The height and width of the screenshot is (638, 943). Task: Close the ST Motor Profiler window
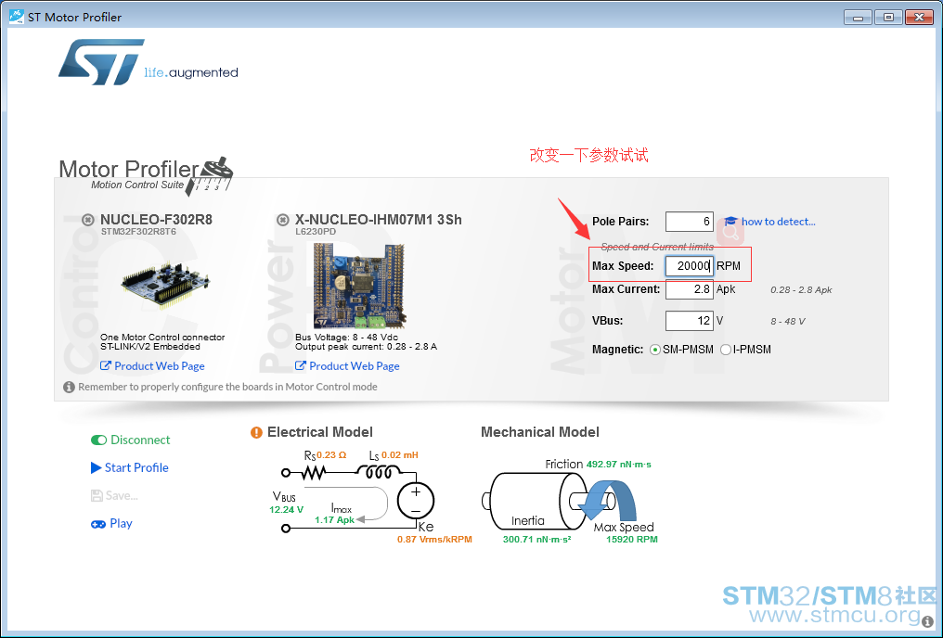tap(919, 18)
